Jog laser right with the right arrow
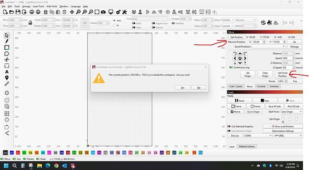This screenshot has height=170, width=309. click(245, 58)
